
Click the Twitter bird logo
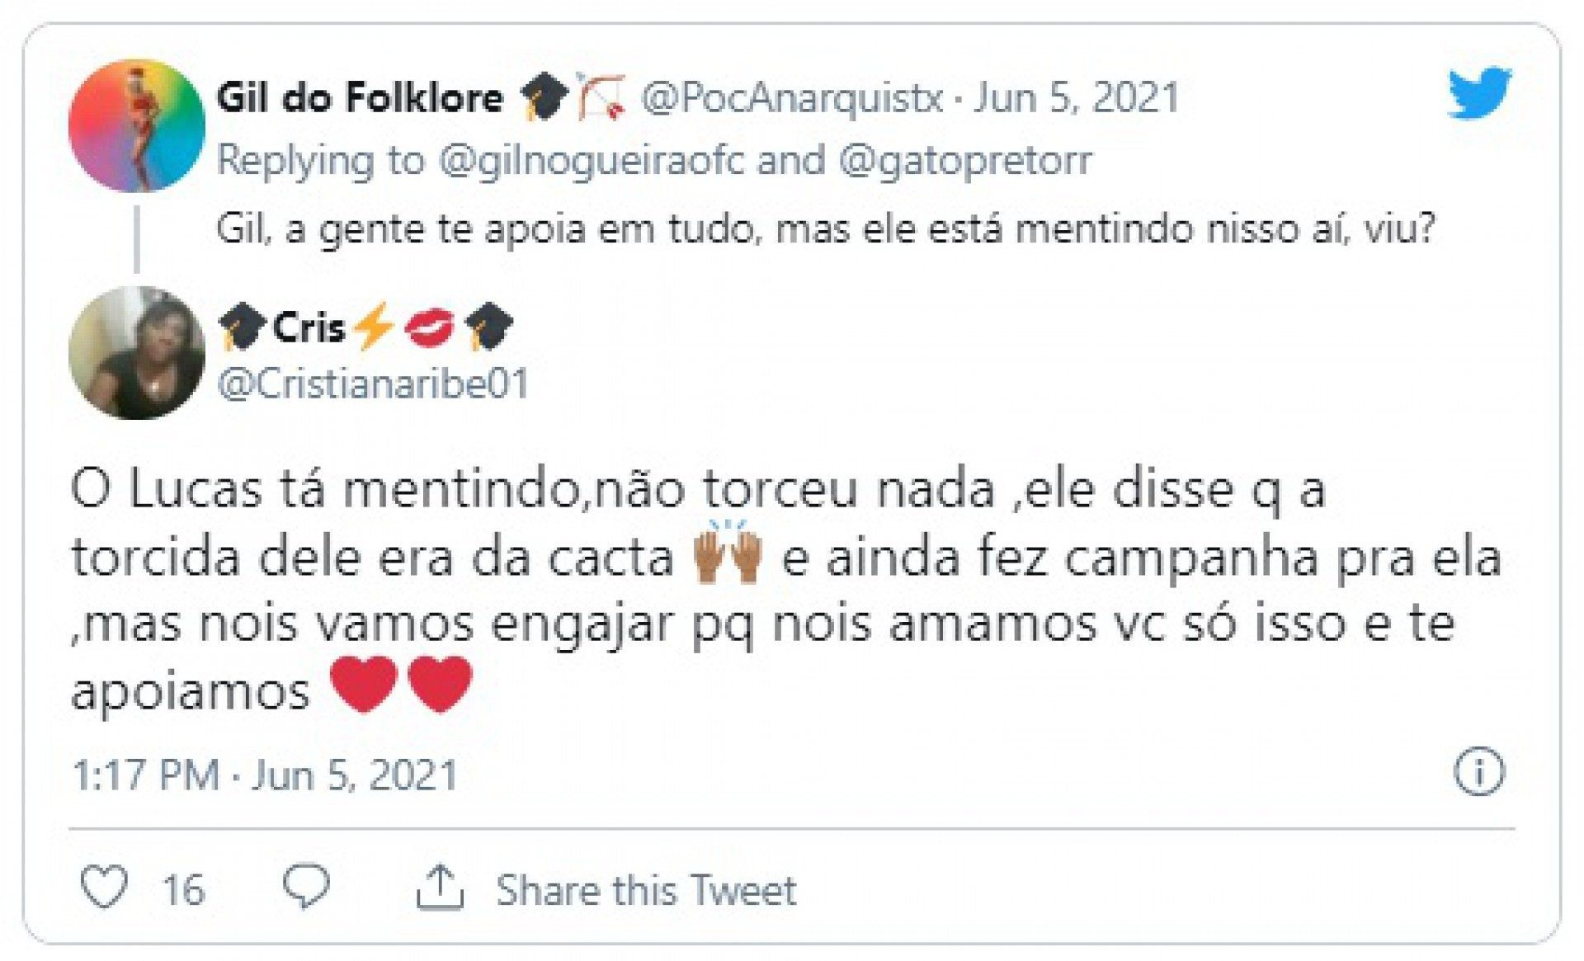(x=1479, y=92)
